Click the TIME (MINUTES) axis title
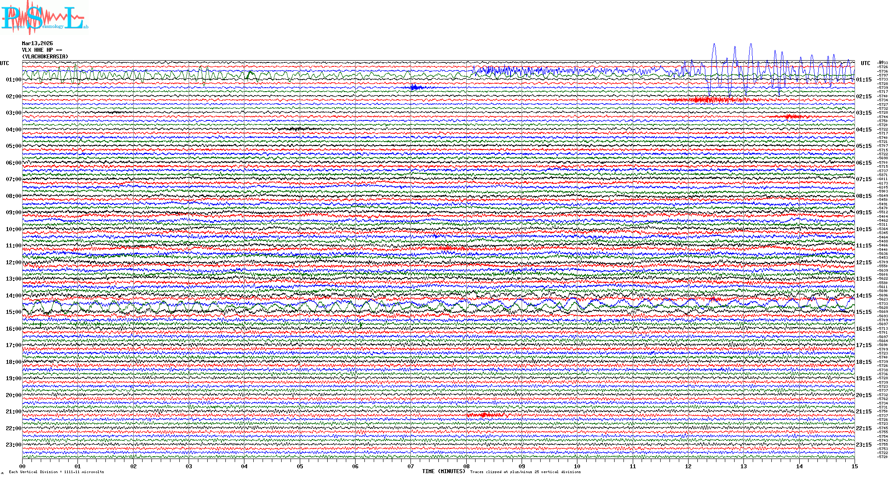Viewport: 890px width, 478px height. 443,472
